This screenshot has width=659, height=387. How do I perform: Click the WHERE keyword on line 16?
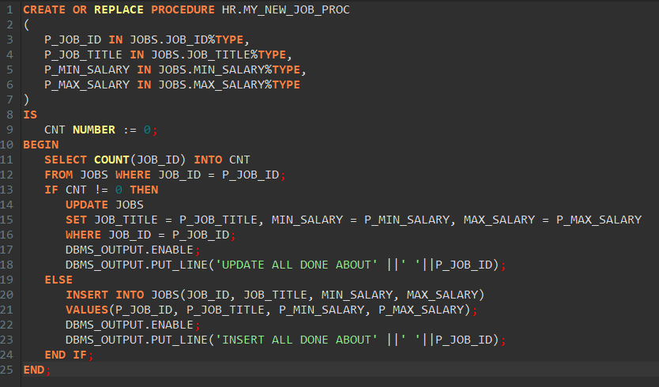pos(83,235)
